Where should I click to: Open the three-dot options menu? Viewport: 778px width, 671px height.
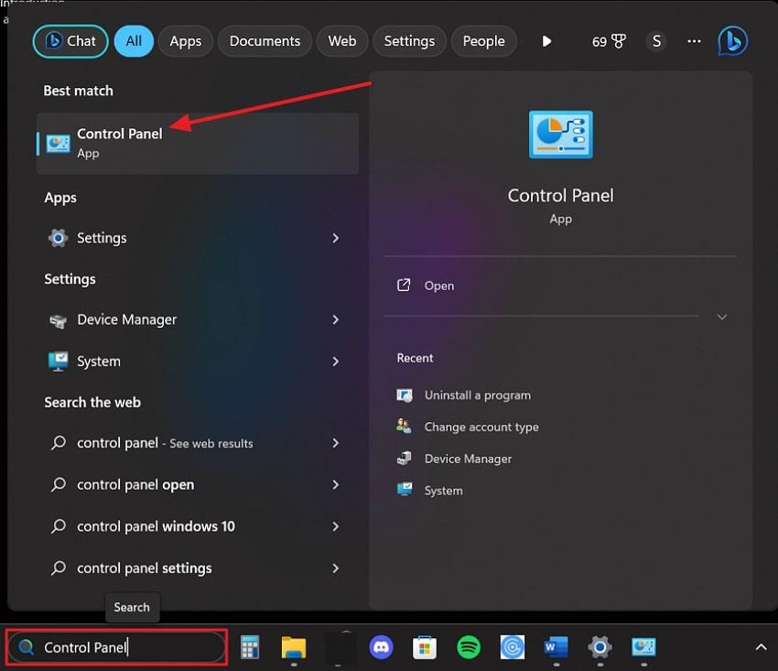694,41
